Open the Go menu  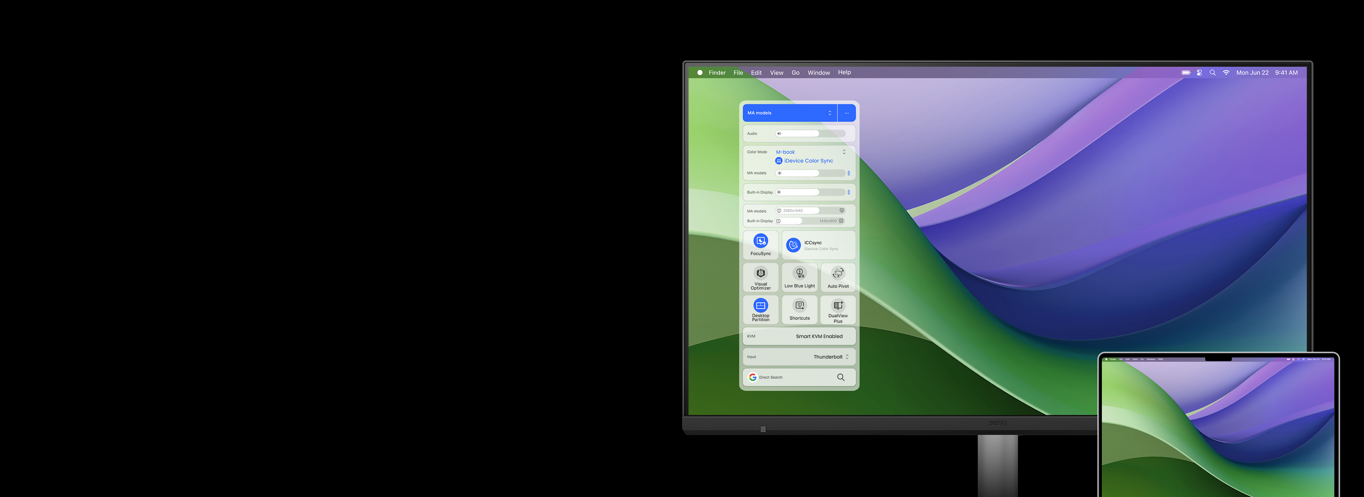point(795,72)
